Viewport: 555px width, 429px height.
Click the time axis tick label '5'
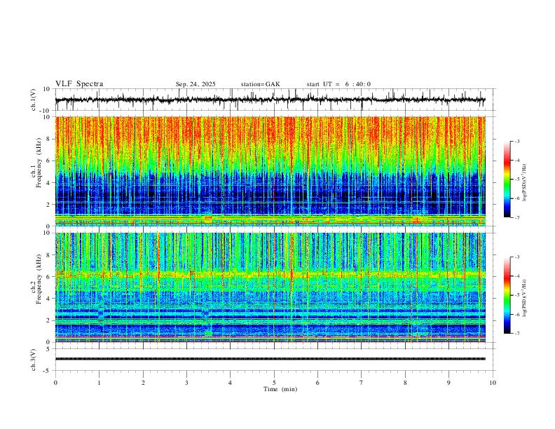(274, 383)
